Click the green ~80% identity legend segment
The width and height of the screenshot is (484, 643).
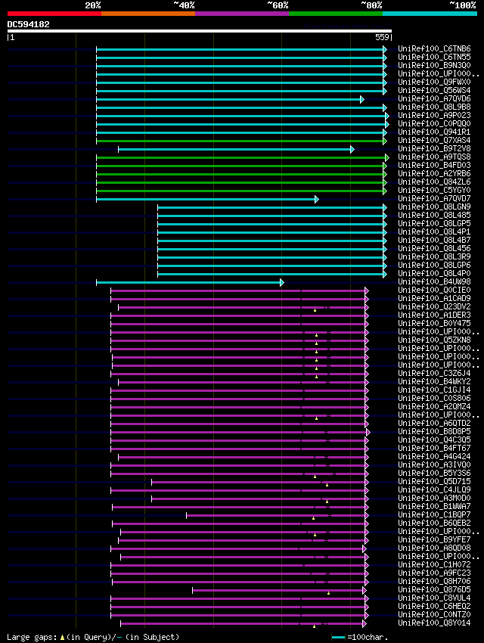pyautogui.click(x=336, y=14)
